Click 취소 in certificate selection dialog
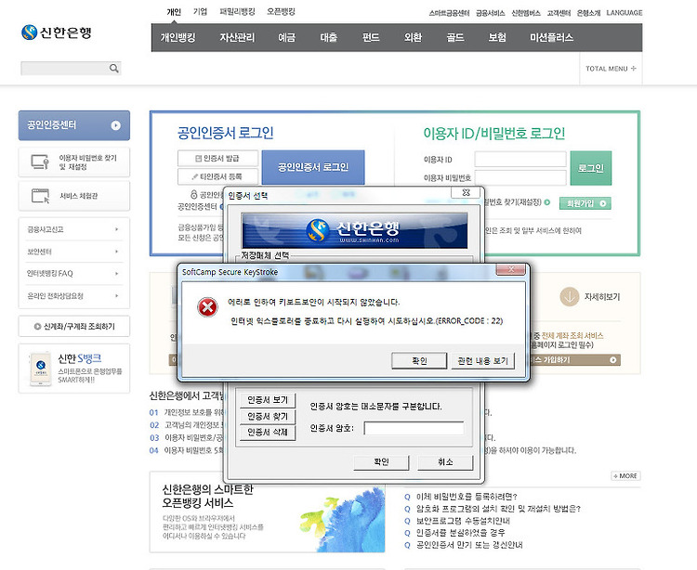 (x=445, y=462)
